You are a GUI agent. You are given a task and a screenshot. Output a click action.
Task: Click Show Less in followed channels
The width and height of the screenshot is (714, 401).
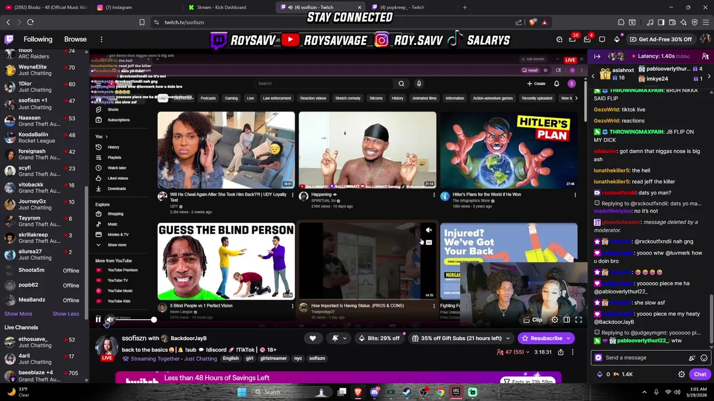[x=66, y=314]
